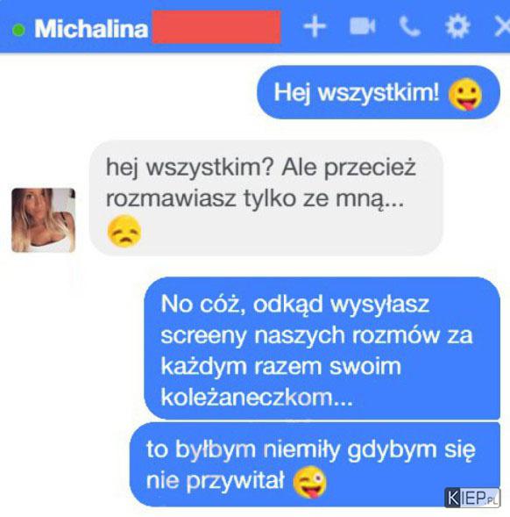510x517 pixels.
Task: Click the red redacted surname block
Action: click(216, 27)
